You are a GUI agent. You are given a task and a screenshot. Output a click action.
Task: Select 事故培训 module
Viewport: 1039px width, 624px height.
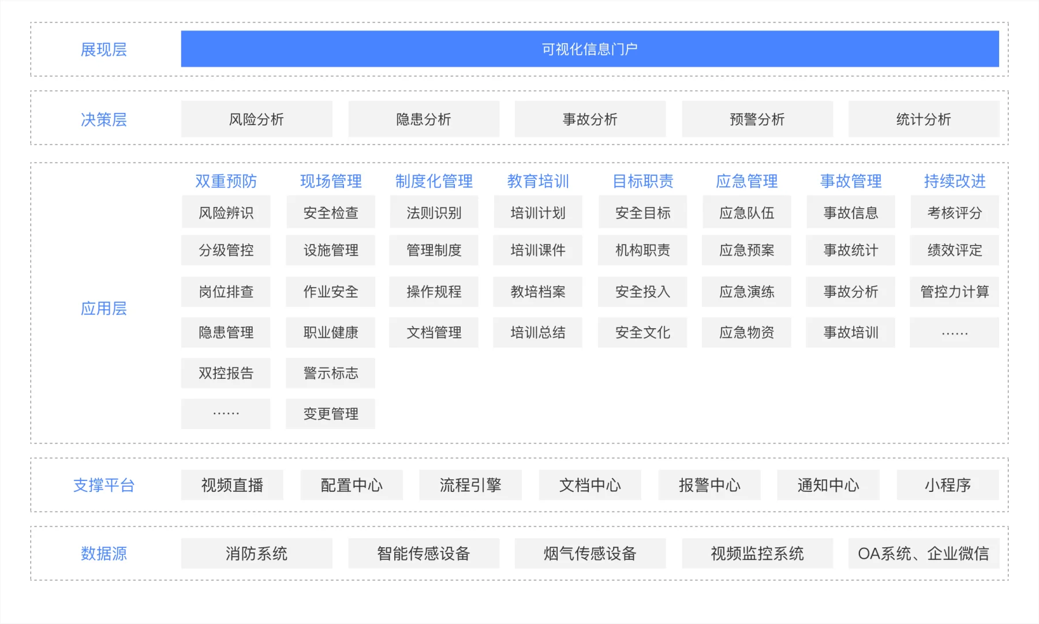851,332
